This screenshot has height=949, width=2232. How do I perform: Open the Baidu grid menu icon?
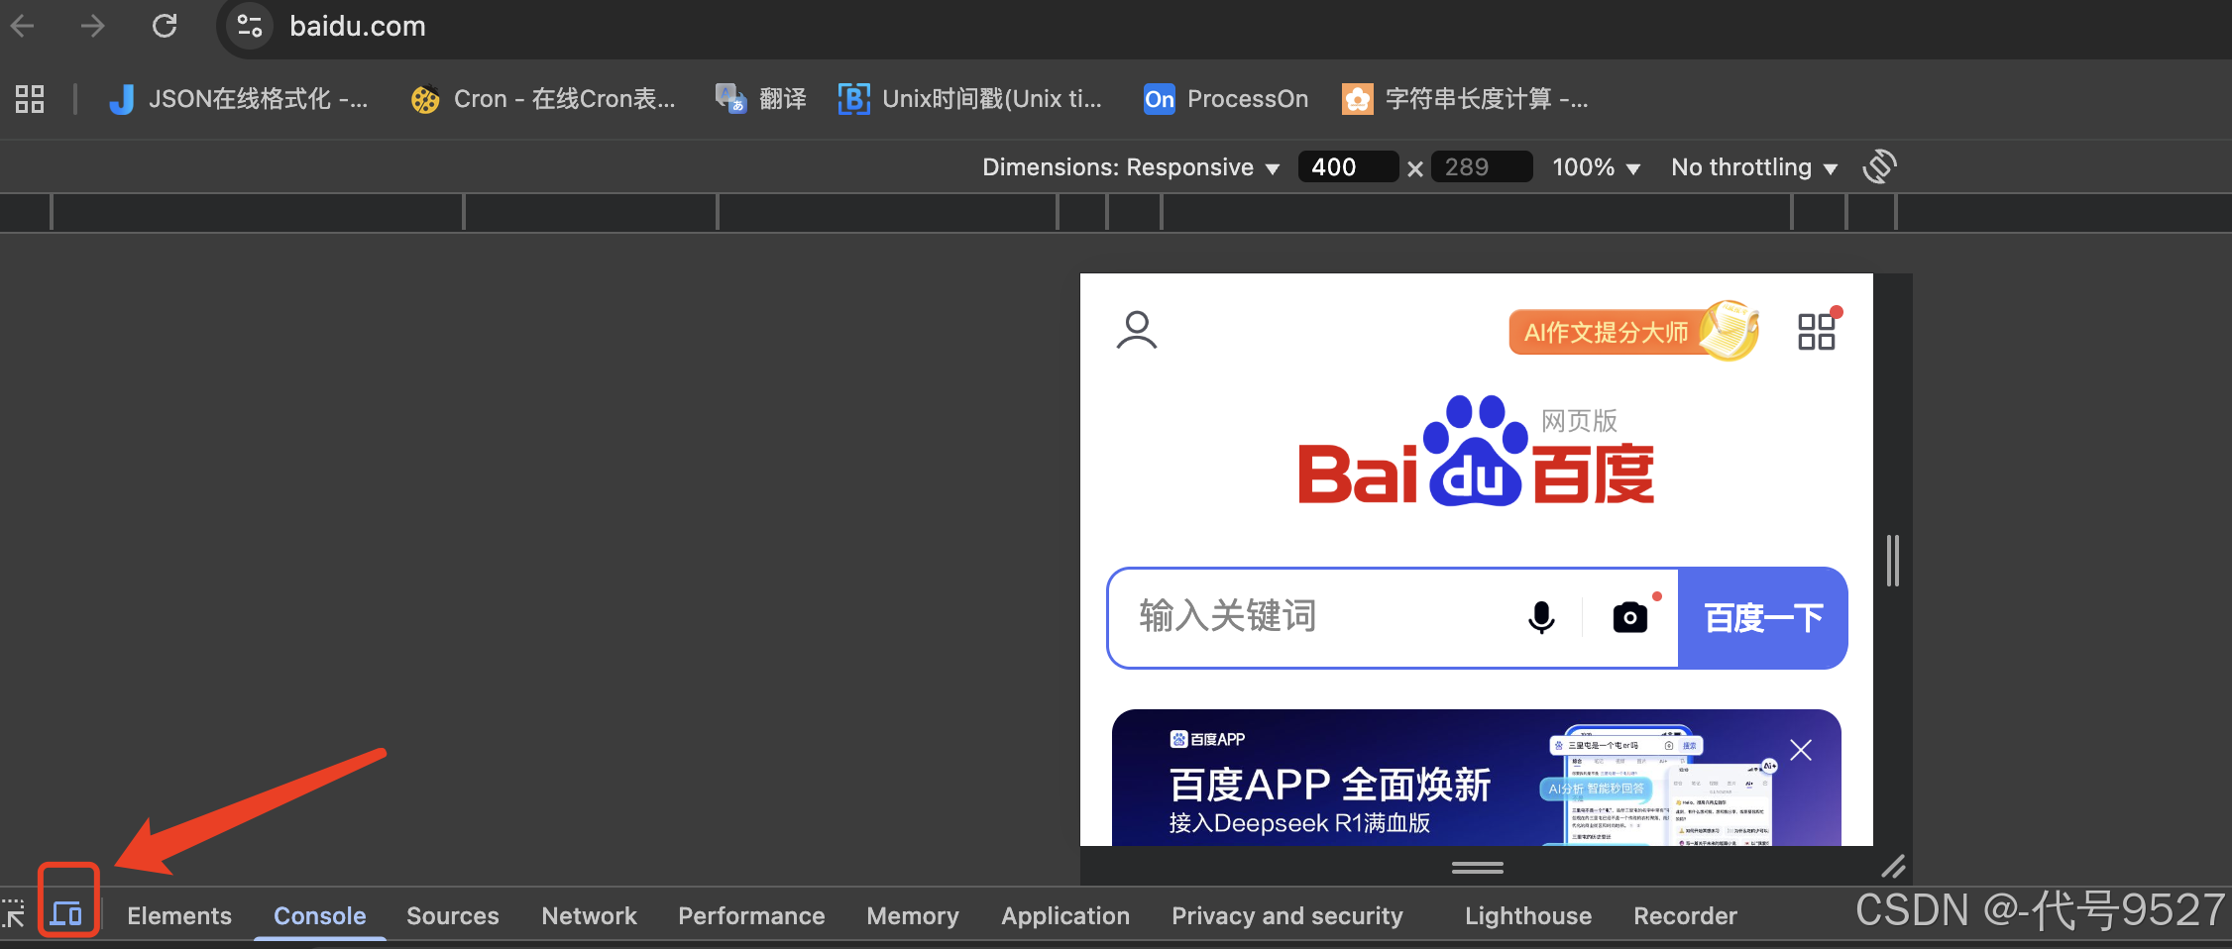pos(1818,331)
